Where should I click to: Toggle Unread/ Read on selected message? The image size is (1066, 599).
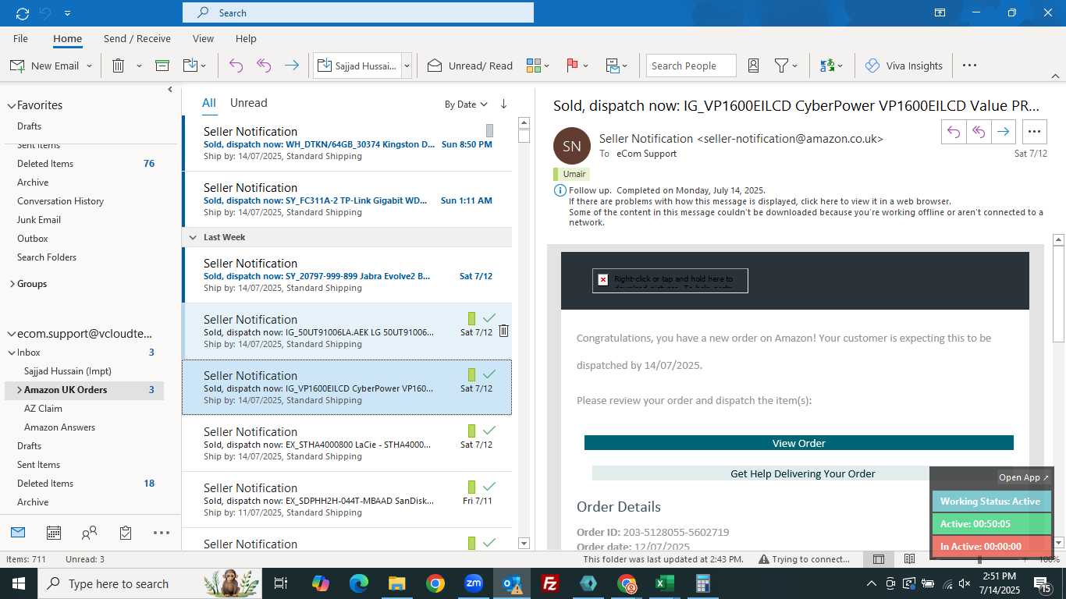[x=470, y=66]
